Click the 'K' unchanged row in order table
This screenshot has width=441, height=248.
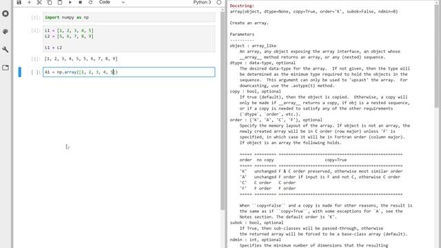[x=321, y=172]
